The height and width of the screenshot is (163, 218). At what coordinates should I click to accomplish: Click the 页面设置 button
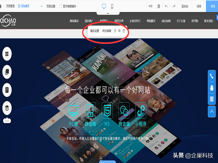coord(51,6)
